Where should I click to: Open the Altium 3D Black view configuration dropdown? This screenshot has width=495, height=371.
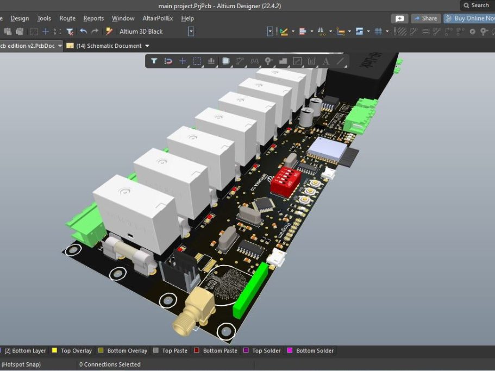[191, 32]
